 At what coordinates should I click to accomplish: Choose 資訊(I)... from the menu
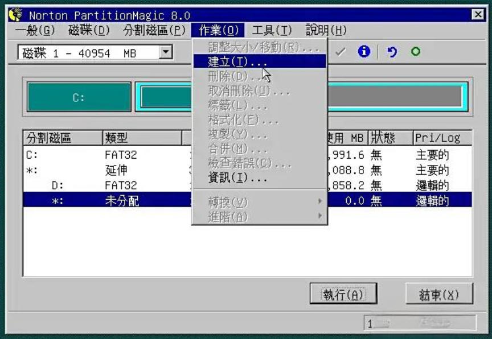[x=260, y=178]
